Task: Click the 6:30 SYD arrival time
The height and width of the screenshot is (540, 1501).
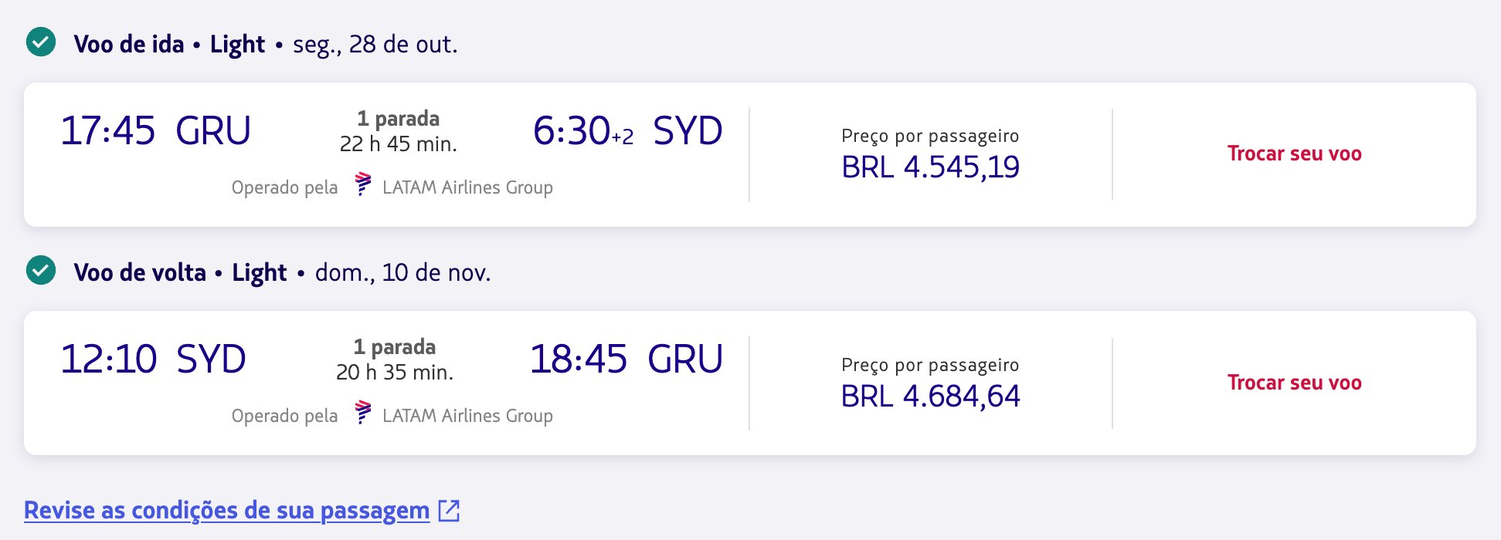Action: coord(572,130)
